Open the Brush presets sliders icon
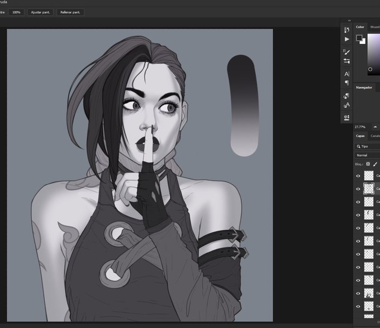This screenshot has height=328, width=380. pos(347,61)
